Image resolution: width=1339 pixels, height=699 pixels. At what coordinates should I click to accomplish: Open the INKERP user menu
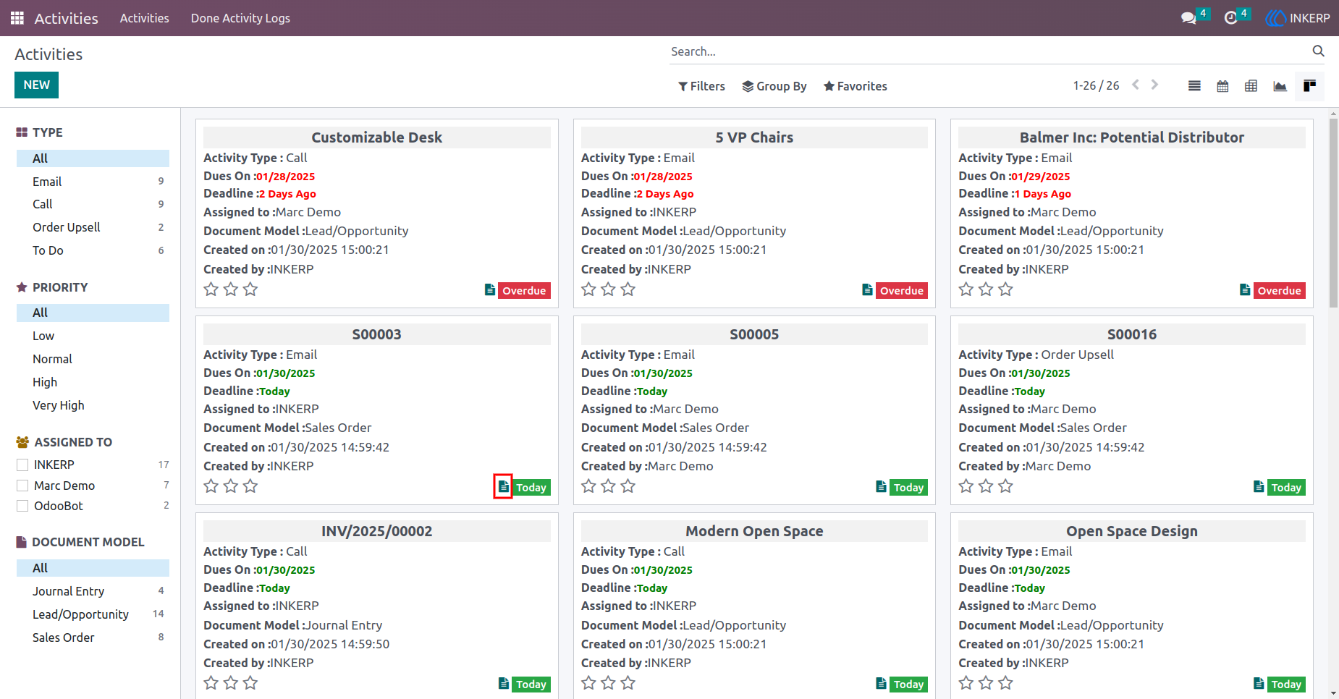[1298, 18]
